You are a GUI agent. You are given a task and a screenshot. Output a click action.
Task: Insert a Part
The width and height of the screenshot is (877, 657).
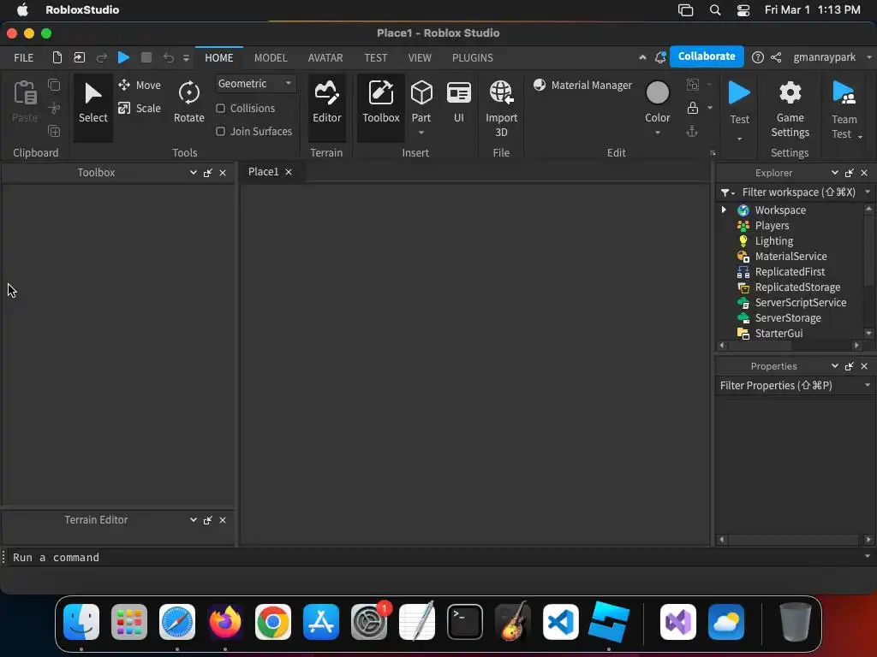tap(421, 101)
